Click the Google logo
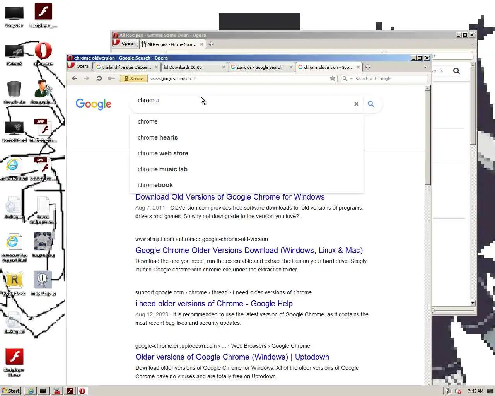The height and width of the screenshot is (396, 495). pyautogui.click(x=94, y=104)
